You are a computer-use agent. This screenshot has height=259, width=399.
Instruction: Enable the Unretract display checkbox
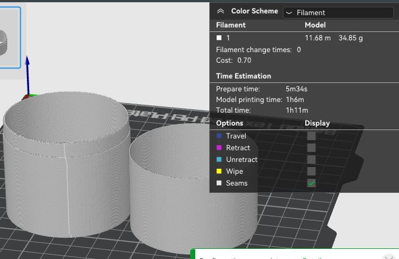click(311, 159)
